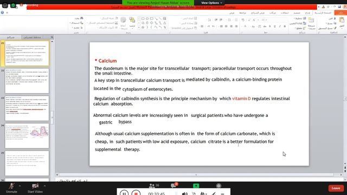Click the Shape Effects option
This screenshot has width=347, height=195.
107,28
